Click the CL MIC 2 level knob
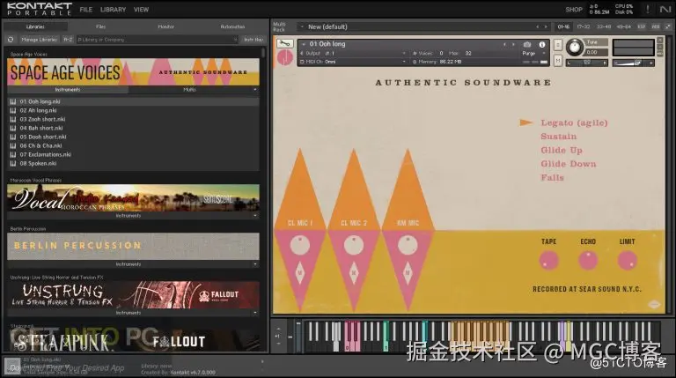The image size is (676, 378). click(x=354, y=245)
